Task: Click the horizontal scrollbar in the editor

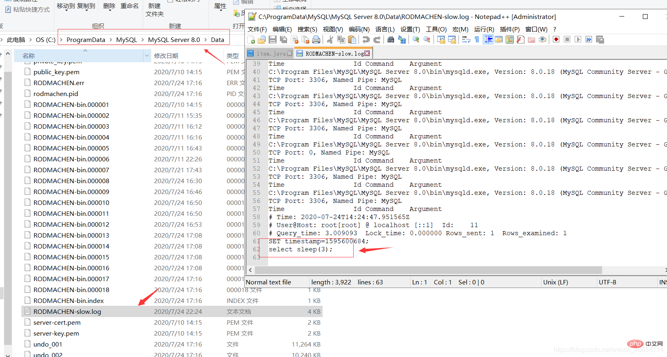Action: (x=427, y=270)
